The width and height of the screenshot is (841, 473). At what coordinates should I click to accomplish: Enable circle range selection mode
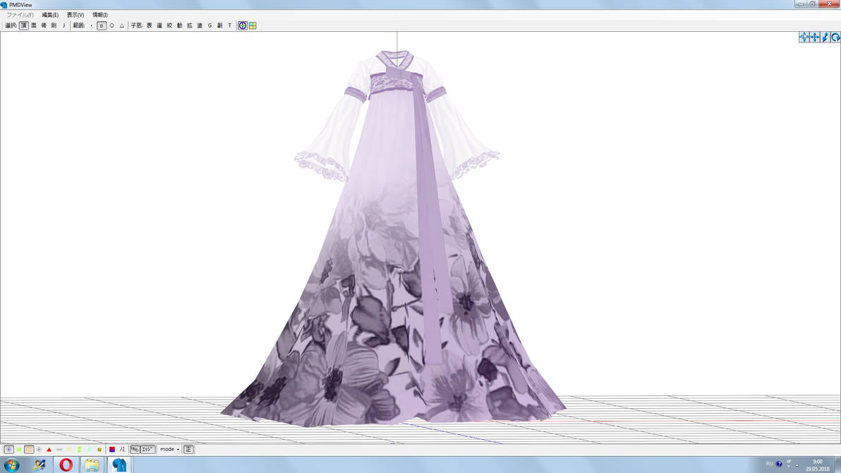[111, 25]
